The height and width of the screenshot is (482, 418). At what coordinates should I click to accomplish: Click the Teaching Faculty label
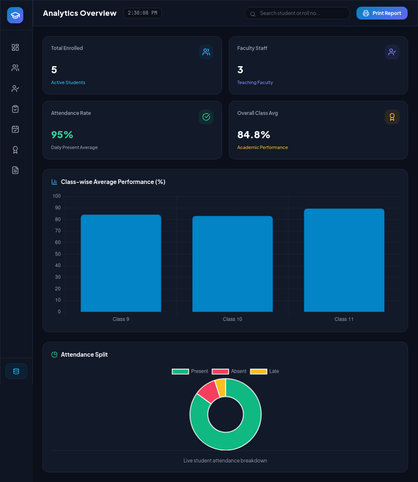pos(255,82)
